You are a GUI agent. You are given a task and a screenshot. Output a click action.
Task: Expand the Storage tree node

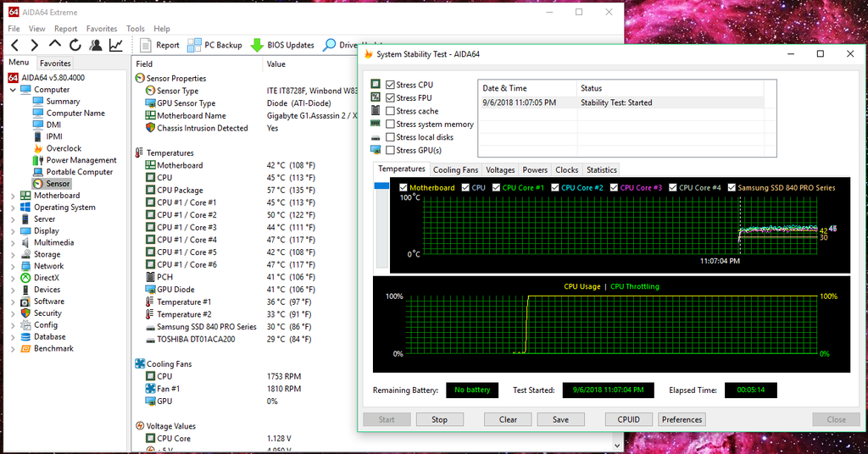pyautogui.click(x=14, y=254)
